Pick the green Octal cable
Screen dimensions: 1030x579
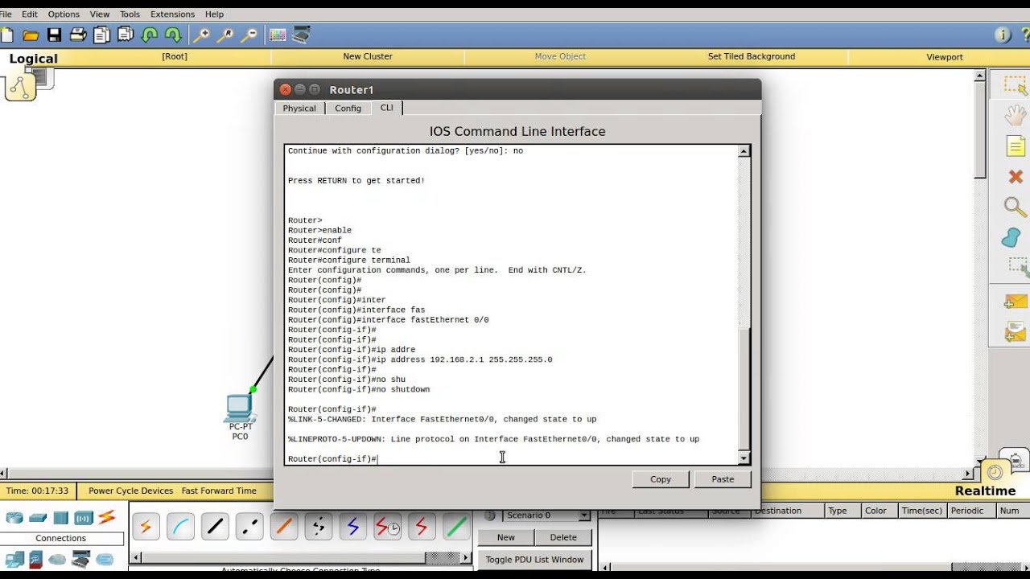pos(457,527)
